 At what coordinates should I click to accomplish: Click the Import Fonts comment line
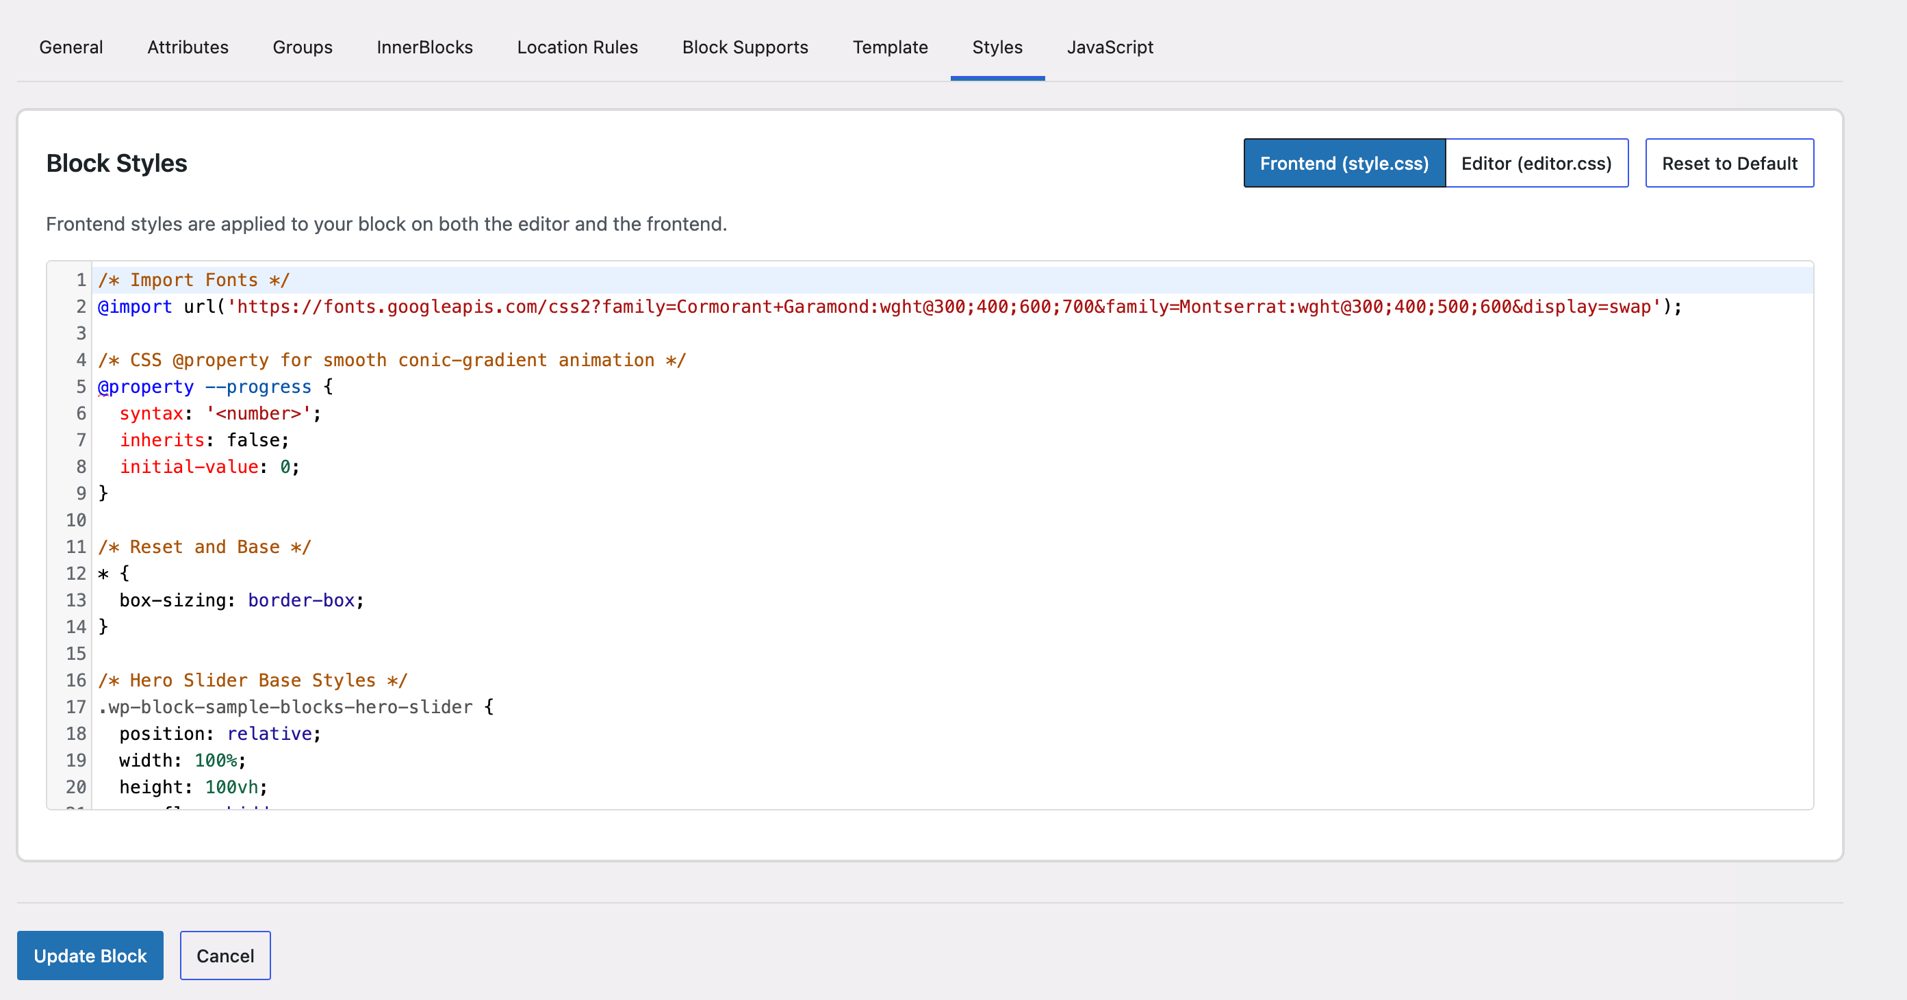point(194,280)
